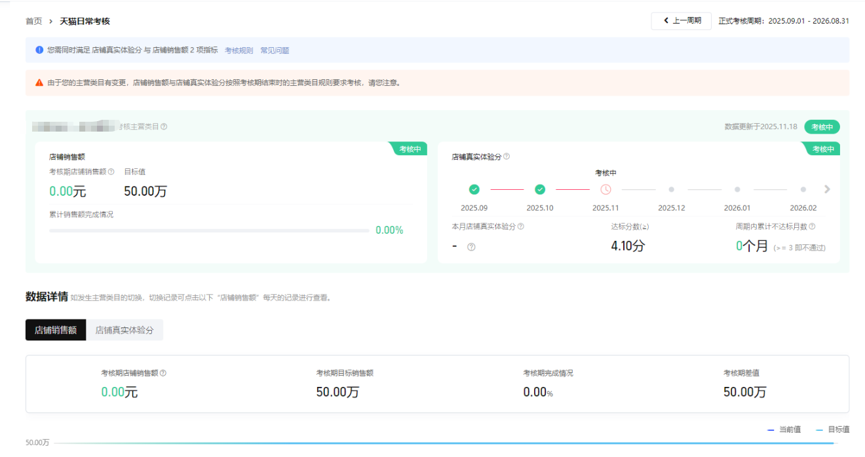Open the 考核规则 link
This screenshot has width=865, height=457.
(x=239, y=50)
